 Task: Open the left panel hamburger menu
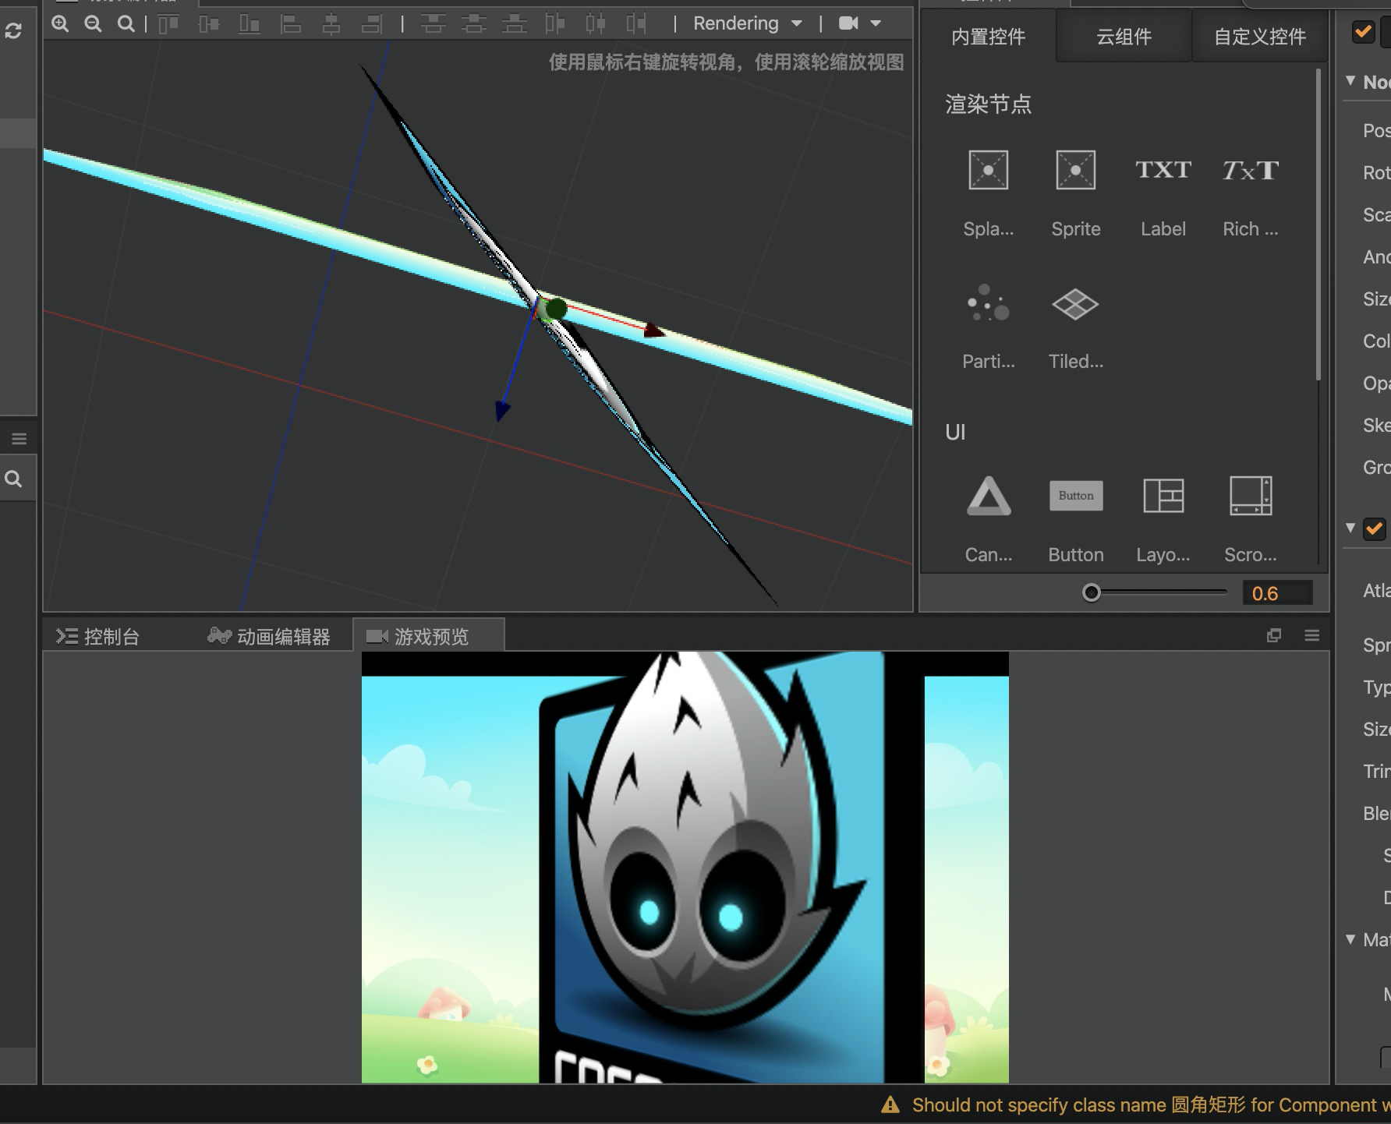coord(19,439)
